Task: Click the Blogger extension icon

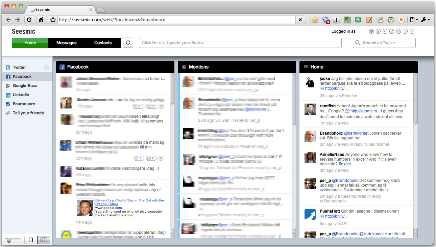Action: [x=402, y=20]
